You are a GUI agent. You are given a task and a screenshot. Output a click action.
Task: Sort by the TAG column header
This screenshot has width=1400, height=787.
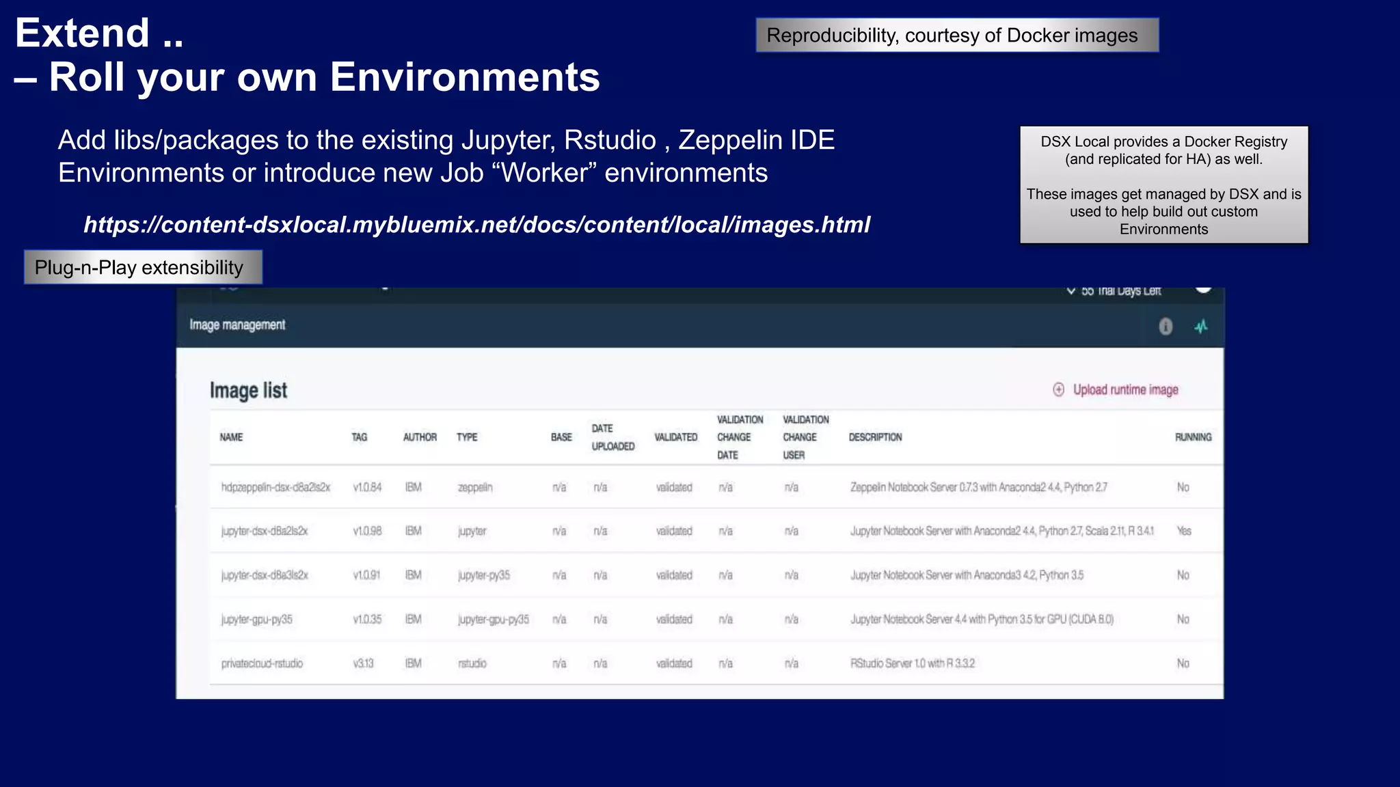[x=360, y=437]
